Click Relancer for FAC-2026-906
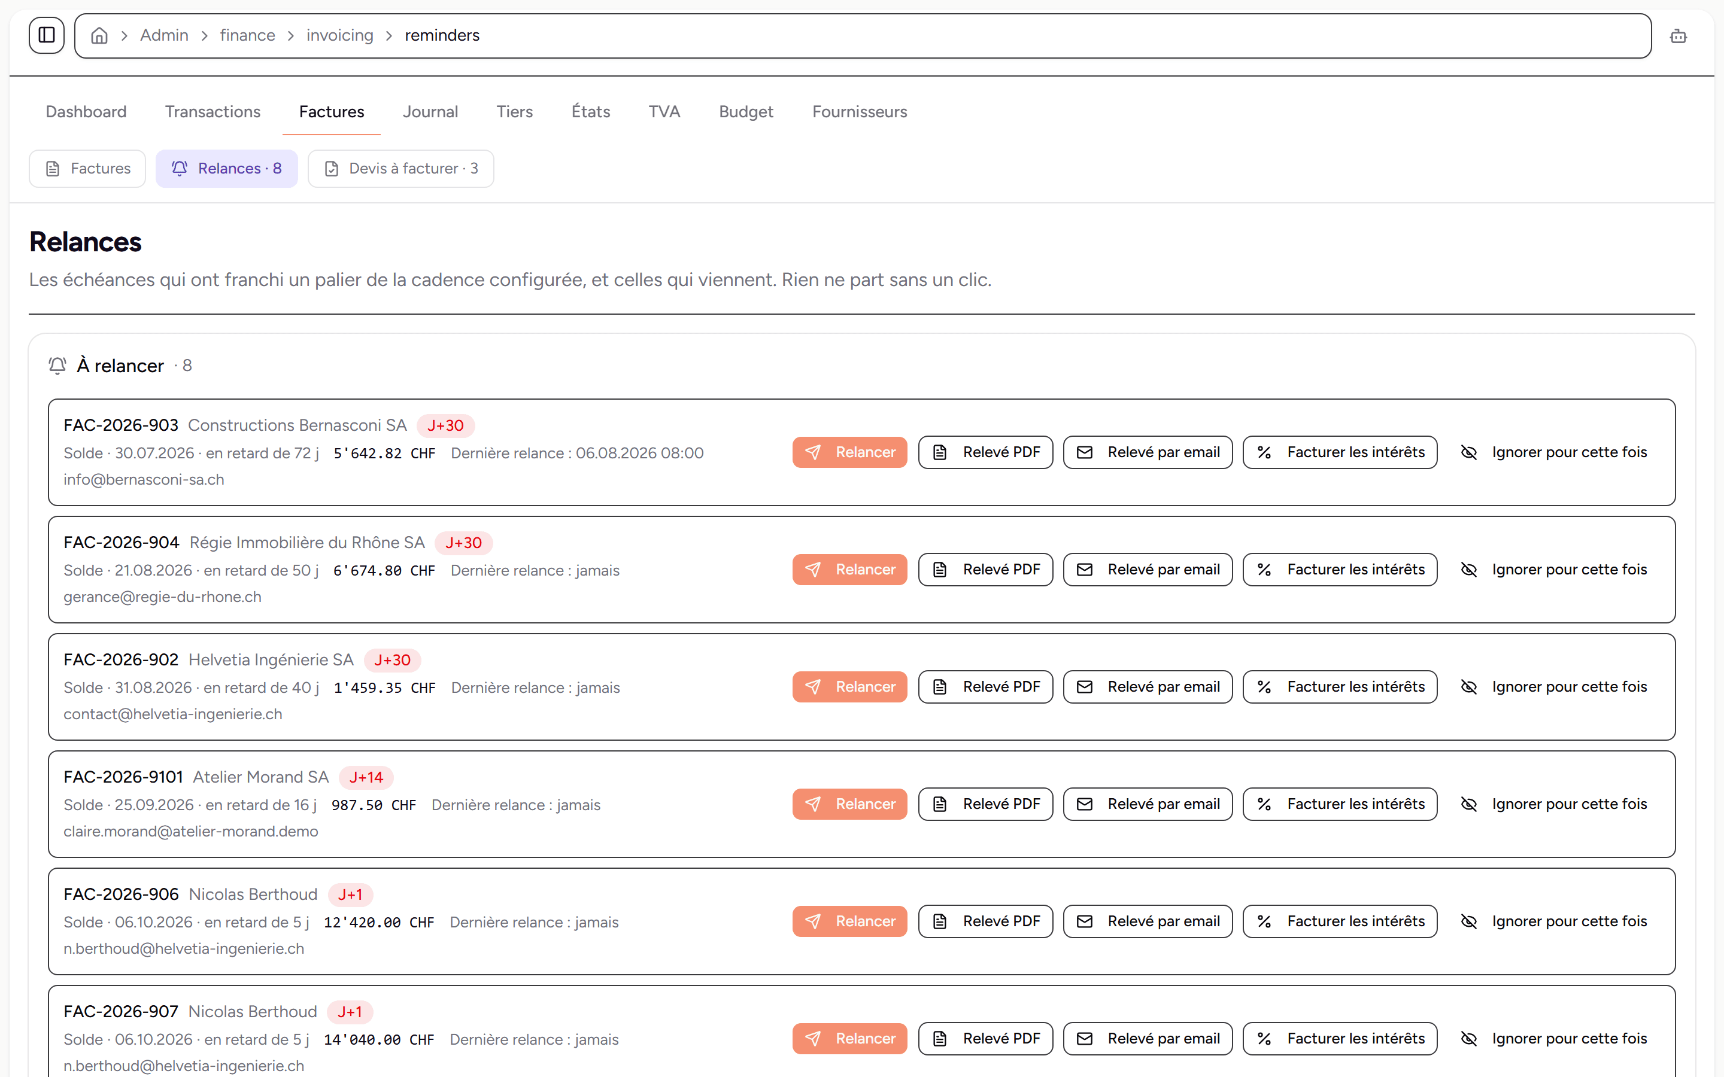Image resolution: width=1724 pixels, height=1077 pixels. pos(849,921)
